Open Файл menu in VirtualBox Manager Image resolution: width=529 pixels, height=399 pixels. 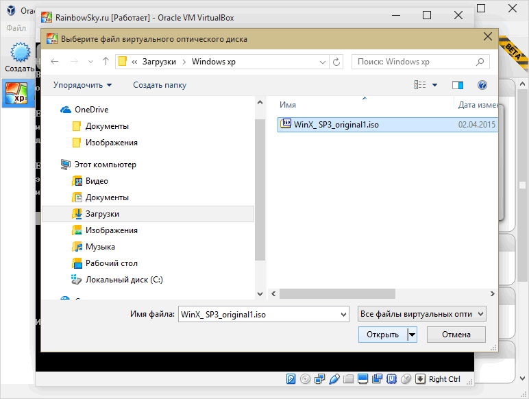(x=16, y=28)
